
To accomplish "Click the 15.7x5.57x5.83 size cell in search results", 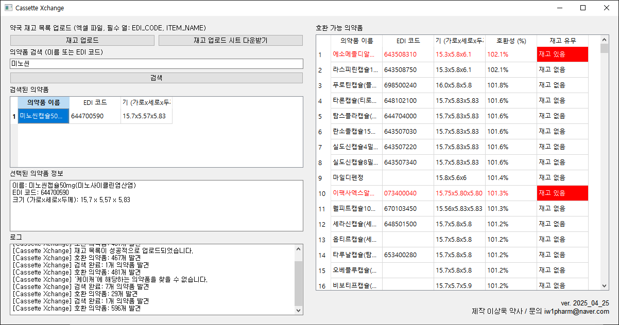I will [x=146, y=116].
